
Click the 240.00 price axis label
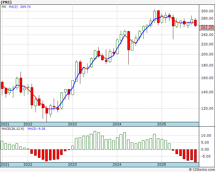207,35
